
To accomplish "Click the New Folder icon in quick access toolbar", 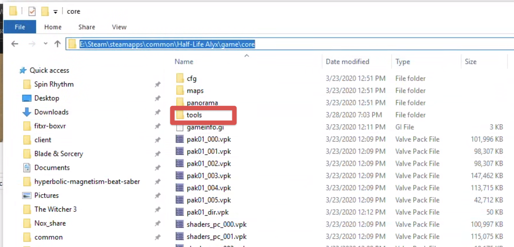I will coord(45,11).
